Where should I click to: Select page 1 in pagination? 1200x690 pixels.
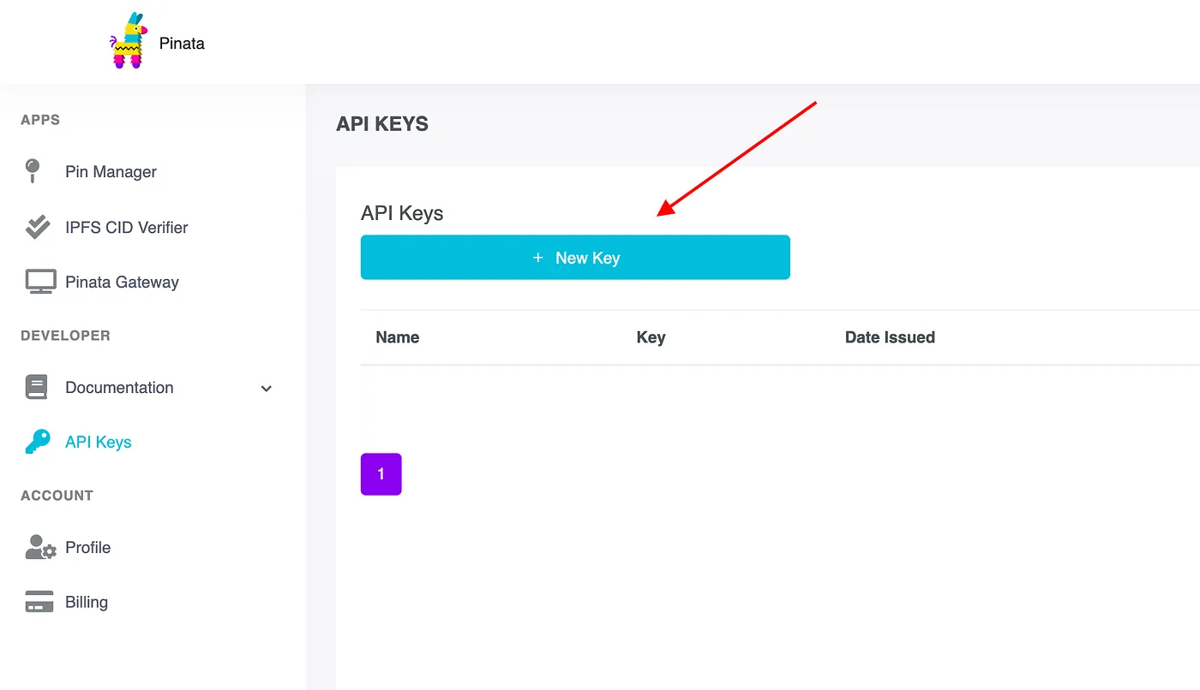(381, 474)
